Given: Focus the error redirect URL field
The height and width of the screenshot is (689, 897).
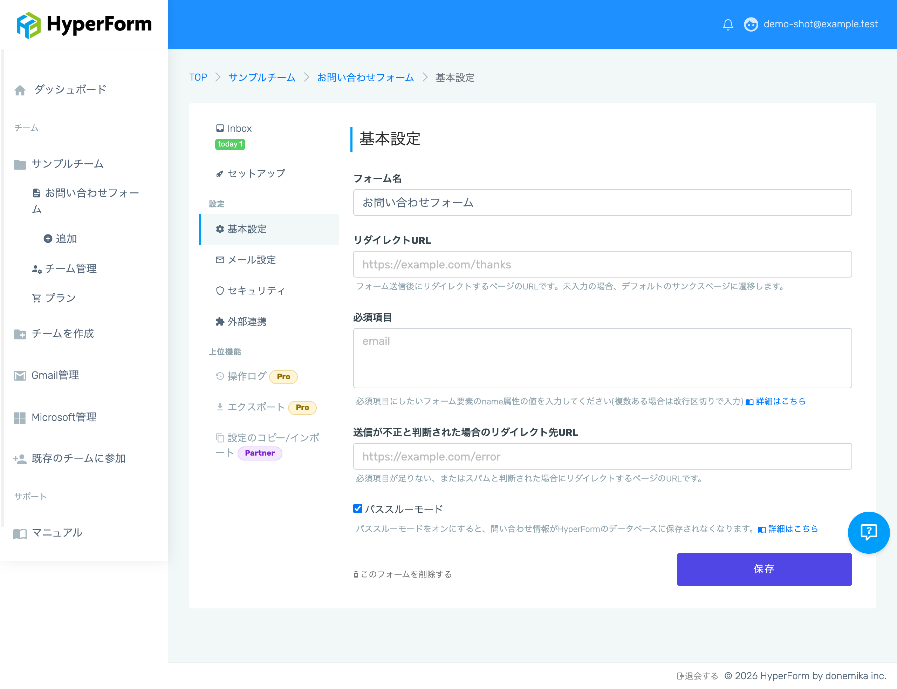Looking at the screenshot, I should [602, 456].
